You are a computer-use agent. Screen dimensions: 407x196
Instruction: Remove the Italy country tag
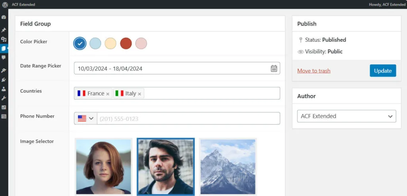pos(140,94)
